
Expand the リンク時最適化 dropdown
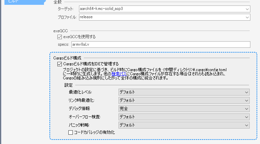point(183,100)
